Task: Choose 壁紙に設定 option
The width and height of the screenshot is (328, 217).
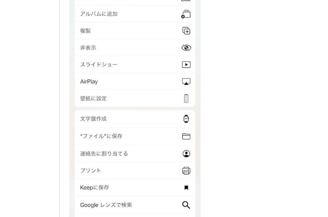Action: [93, 98]
